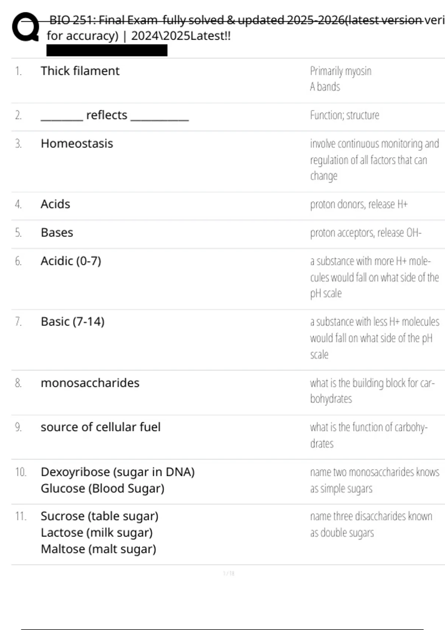The height and width of the screenshot is (630, 445).
Task: Select the 'Bases' term in row 5
Action: coord(57,233)
